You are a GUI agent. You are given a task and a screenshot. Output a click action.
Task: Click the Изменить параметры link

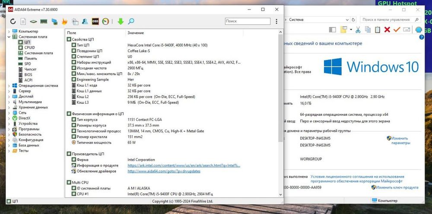(x=400, y=141)
